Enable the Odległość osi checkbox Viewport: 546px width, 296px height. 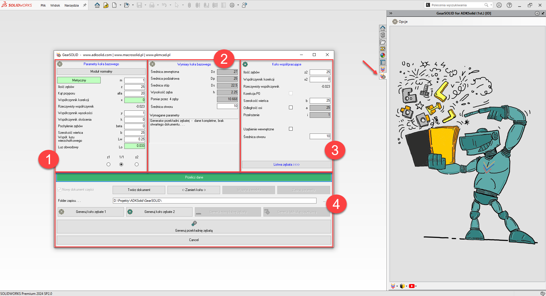pyautogui.click(x=291, y=108)
